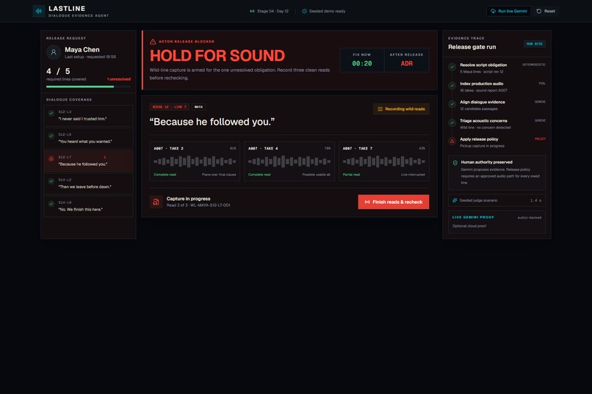The image size is (592, 394).
Task: Open Maya Chen's avatar icon
Action: click(54, 52)
